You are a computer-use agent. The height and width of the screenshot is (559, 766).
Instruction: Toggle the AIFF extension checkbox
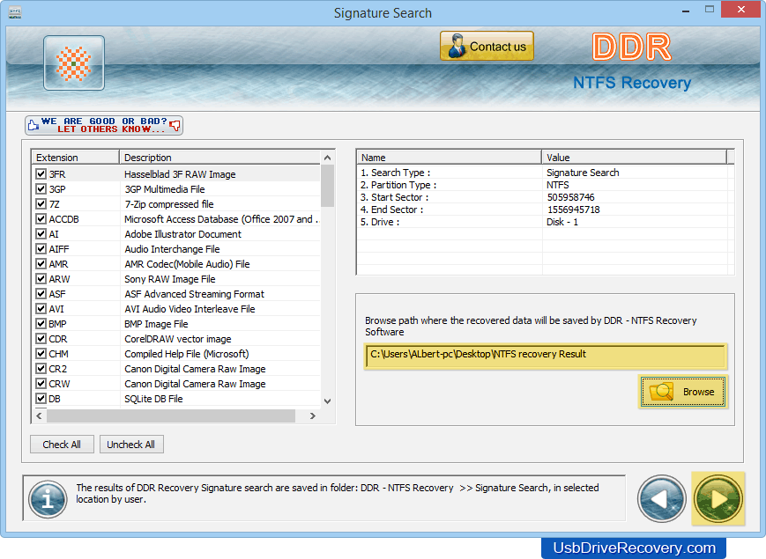[41, 249]
